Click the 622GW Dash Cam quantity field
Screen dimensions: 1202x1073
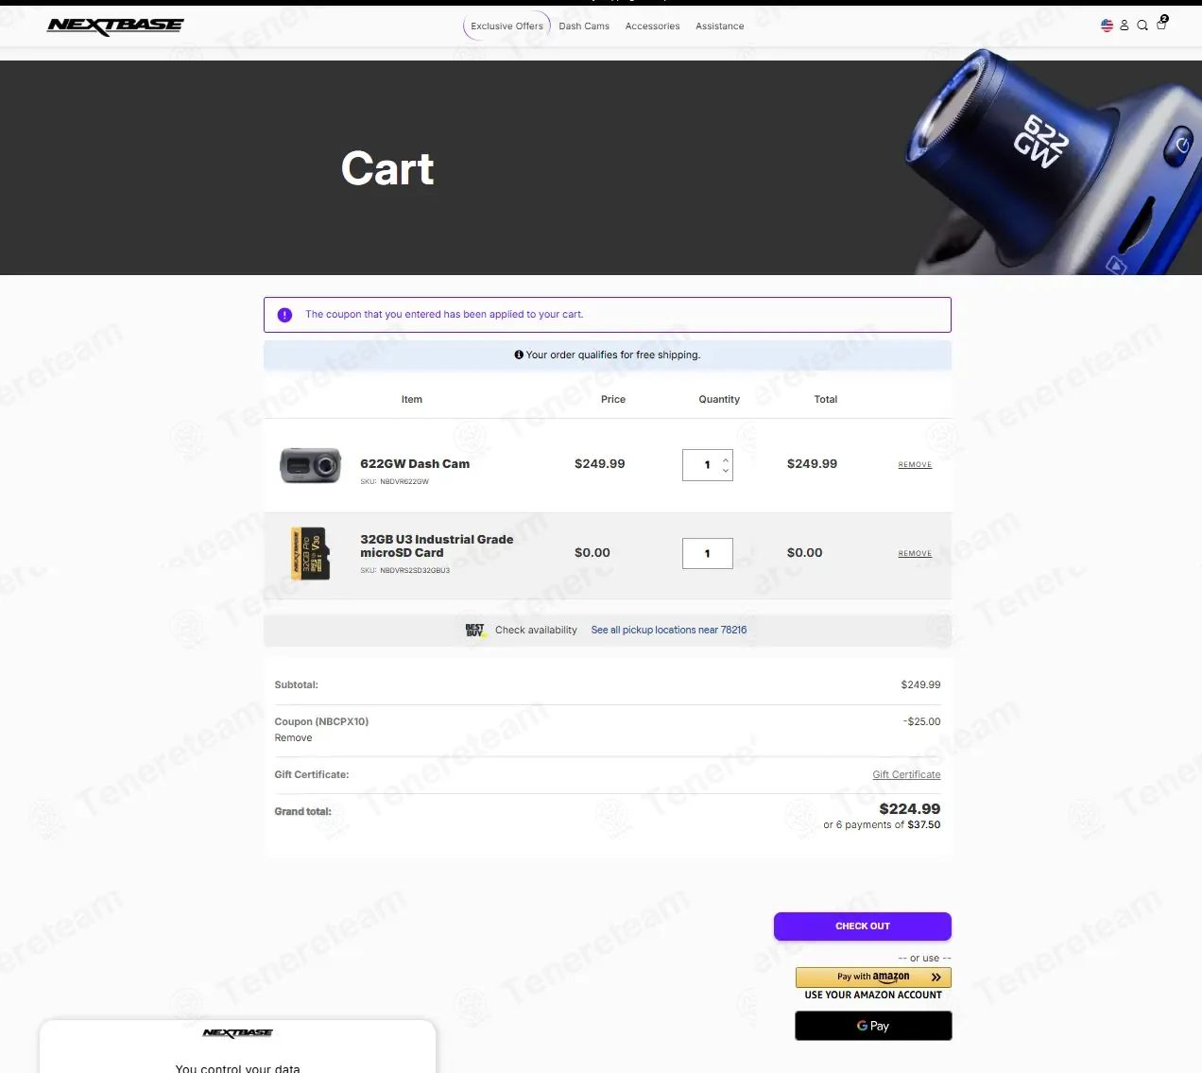(x=707, y=465)
